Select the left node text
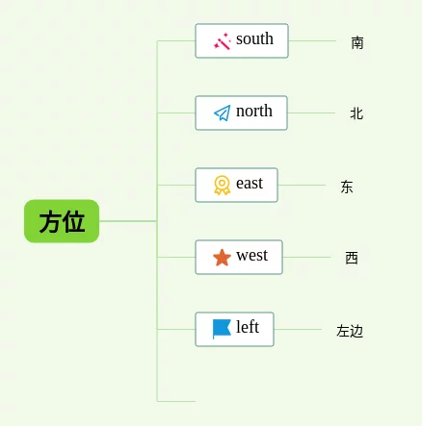This screenshot has width=422, height=426. tap(248, 327)
